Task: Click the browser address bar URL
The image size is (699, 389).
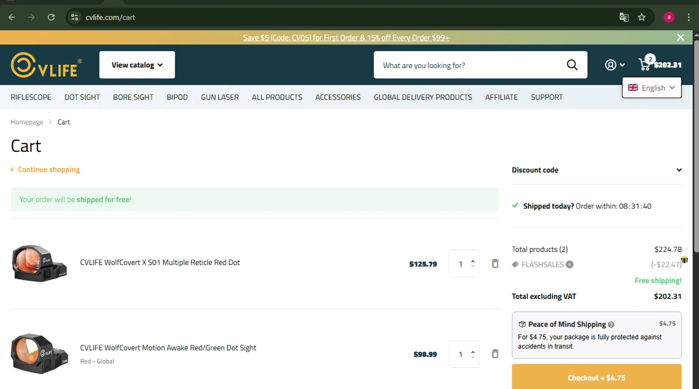Action: click(110, 17)
